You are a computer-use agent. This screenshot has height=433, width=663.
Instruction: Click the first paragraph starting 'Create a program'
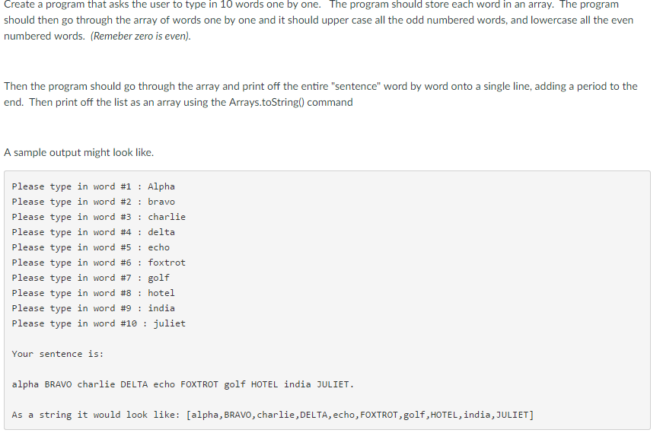tap(318, 21)
